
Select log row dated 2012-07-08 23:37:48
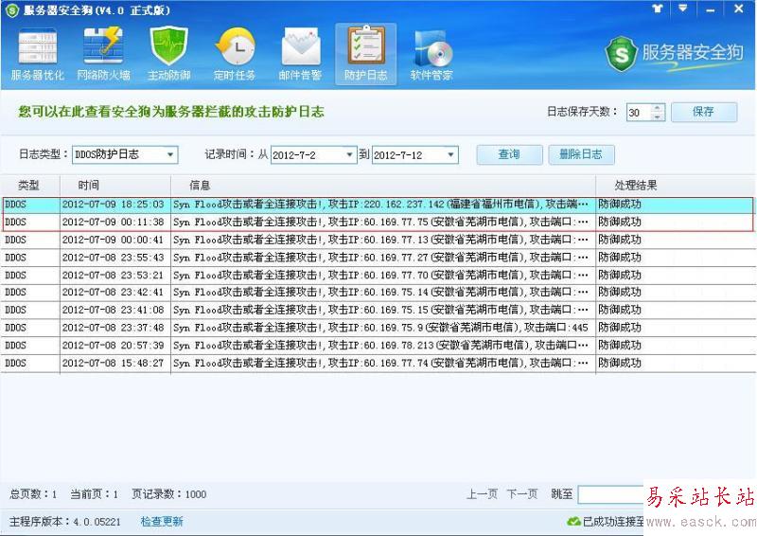[378, 328]
